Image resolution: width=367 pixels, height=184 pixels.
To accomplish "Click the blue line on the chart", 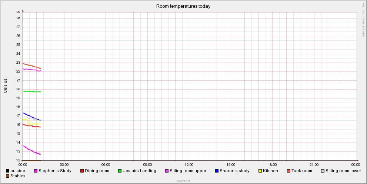I will 30,116.
